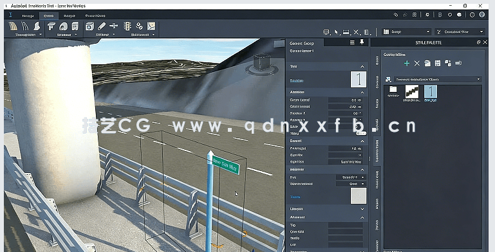
Task: Click the traffic signal ribbon icon
Action: pos(127,26)
